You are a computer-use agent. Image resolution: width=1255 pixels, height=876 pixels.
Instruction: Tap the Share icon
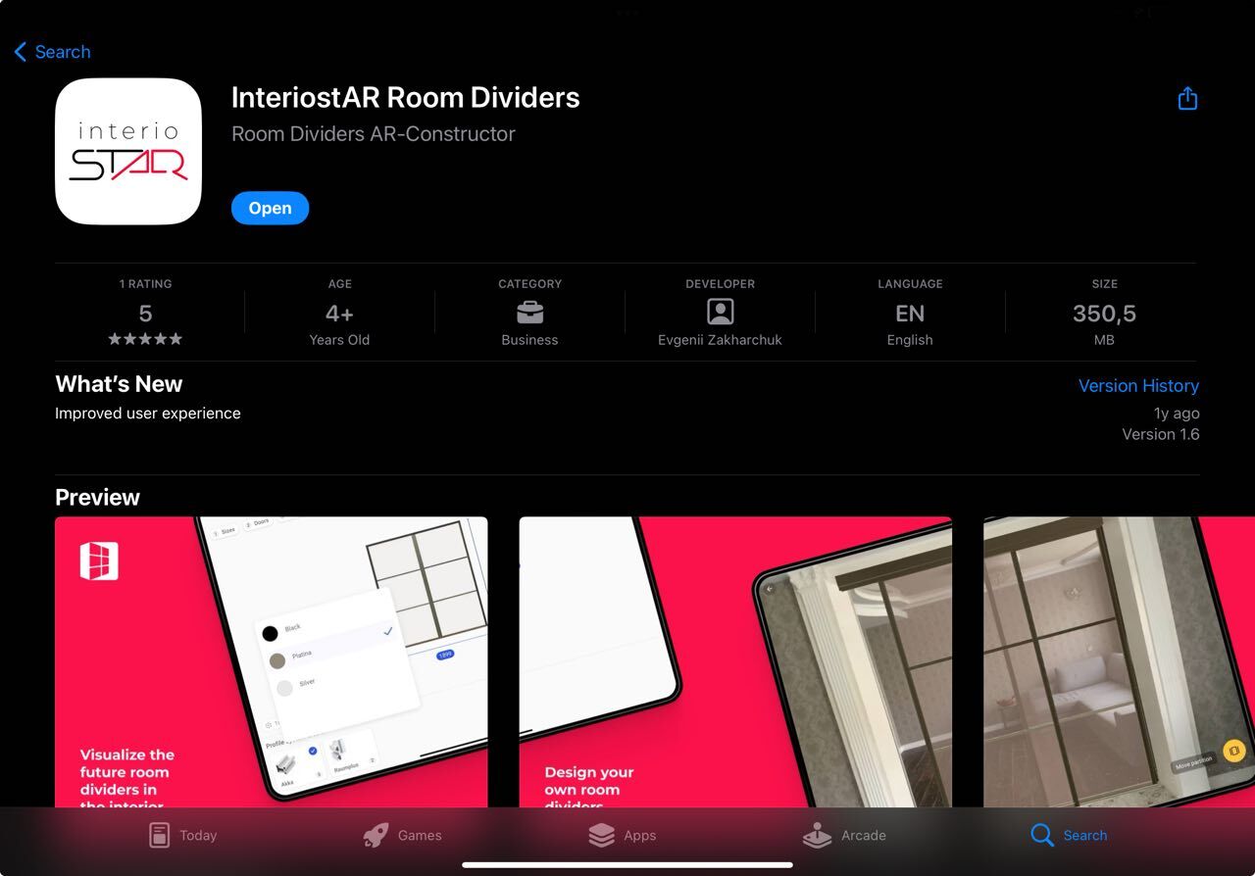pyautogui.click(x=1187, y=99)
